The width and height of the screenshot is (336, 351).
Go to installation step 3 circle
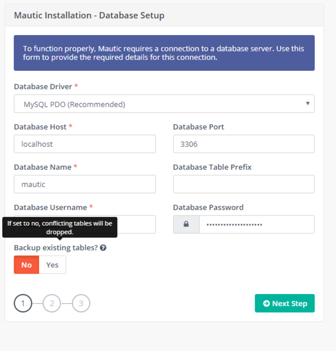point(81,303)
